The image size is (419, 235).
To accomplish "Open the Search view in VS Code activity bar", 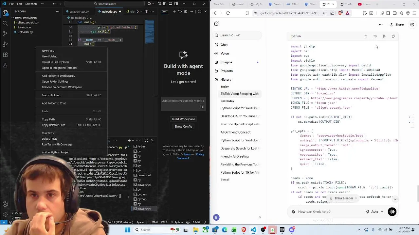I will point(5,23).
